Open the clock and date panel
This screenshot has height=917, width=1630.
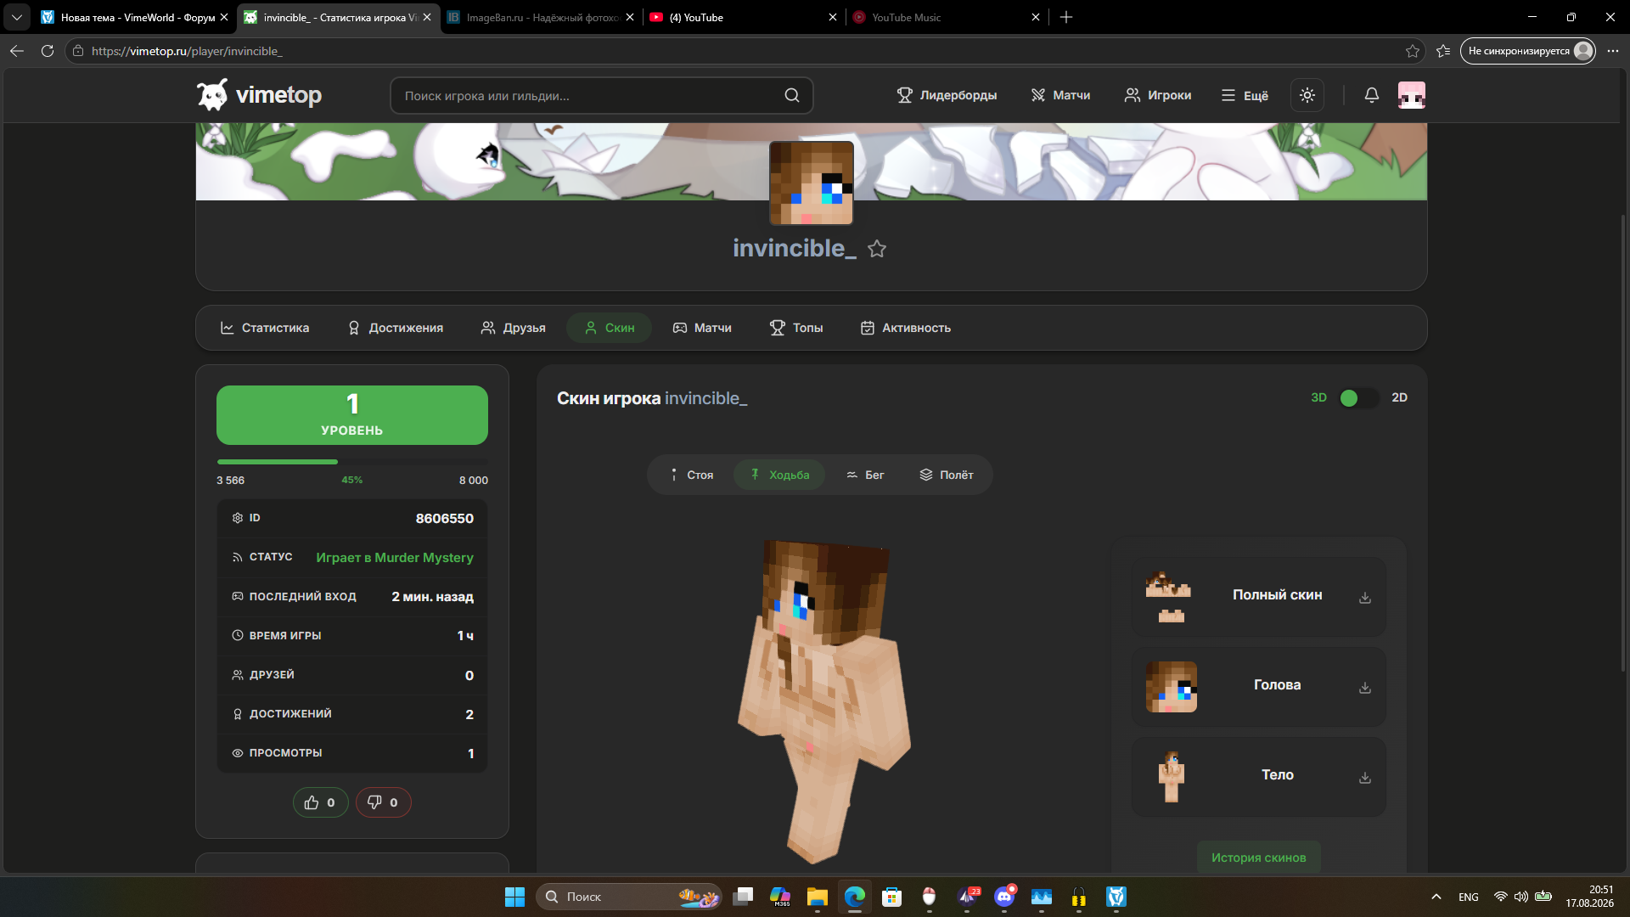tap(1590, 897)
